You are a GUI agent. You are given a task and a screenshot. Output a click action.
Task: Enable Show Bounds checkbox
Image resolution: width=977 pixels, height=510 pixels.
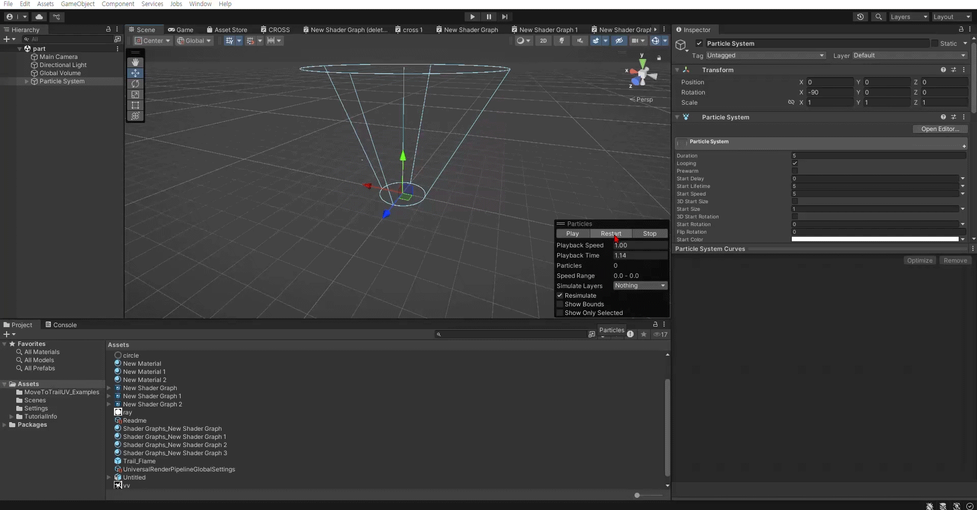(x=560, y=304)
